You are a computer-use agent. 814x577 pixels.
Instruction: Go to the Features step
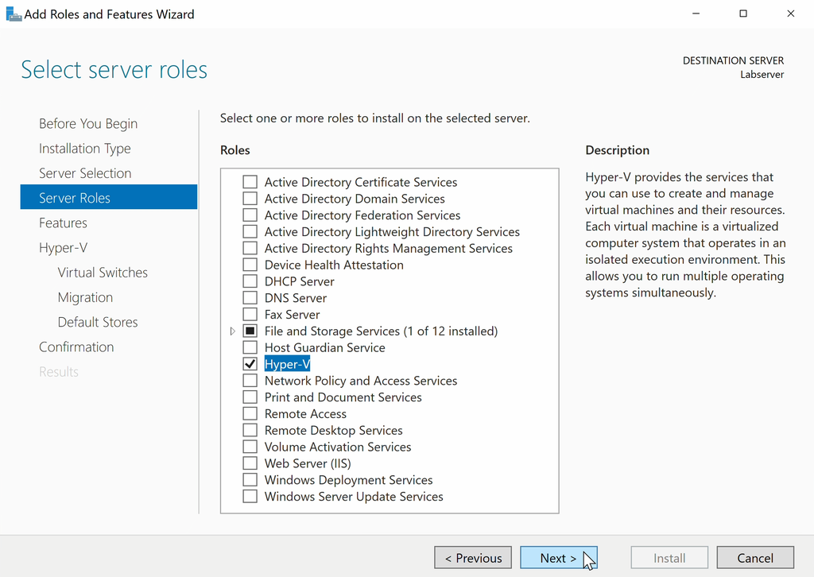[x=63, y=223]
